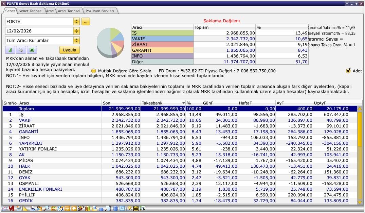This screenshot has width=365, height=213.
Task: Click the red M icon in bottom toolbar
Action: [x=11, y=209]
